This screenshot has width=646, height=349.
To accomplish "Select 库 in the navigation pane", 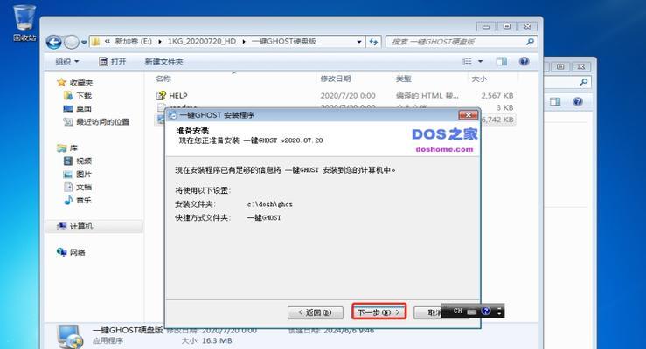I will [x=67, y=148].
